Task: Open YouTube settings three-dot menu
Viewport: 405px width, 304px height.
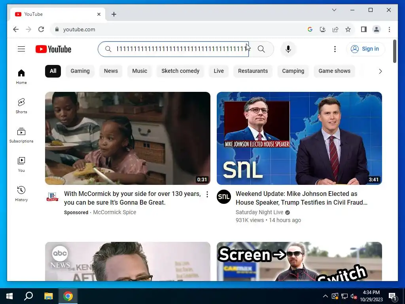Action: click(x=335, y=49)
